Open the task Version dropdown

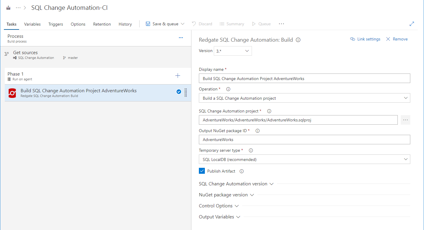click(233, 51)
